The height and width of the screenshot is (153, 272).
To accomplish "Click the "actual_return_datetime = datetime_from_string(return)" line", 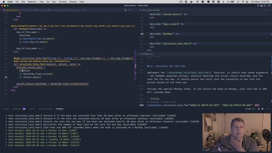I will coord(52,84).
